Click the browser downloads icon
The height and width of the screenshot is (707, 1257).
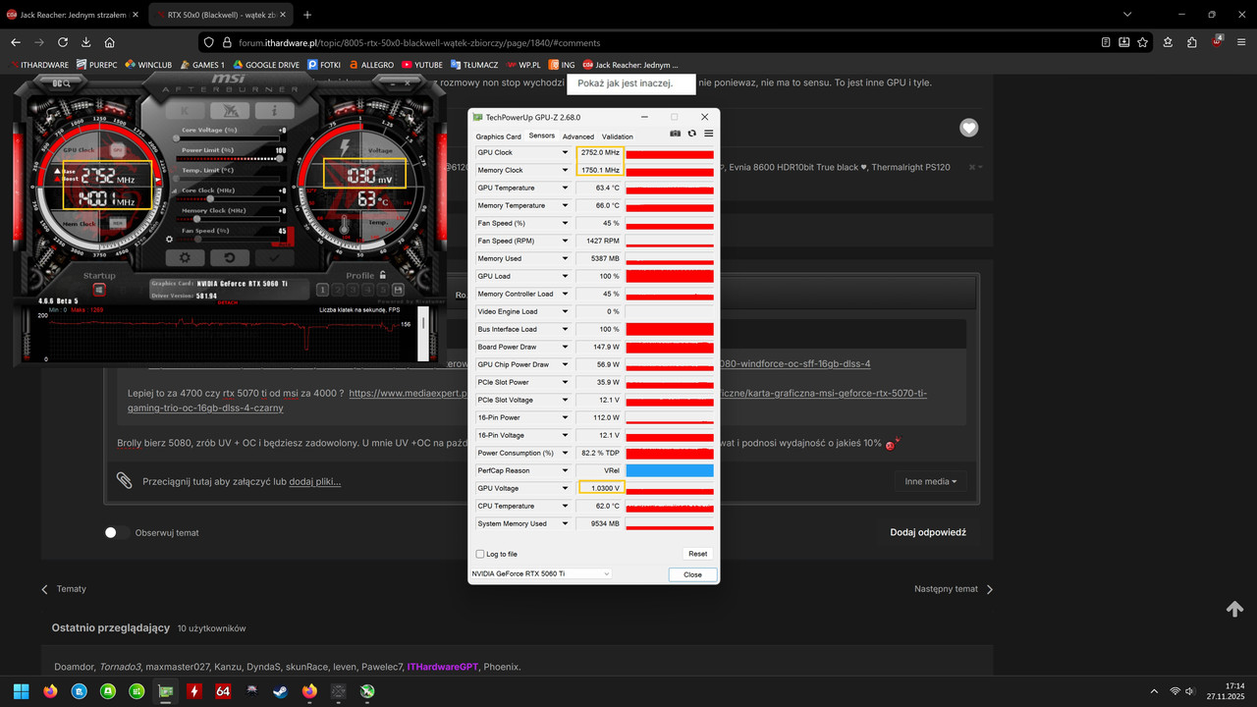[x=86, y=42]
